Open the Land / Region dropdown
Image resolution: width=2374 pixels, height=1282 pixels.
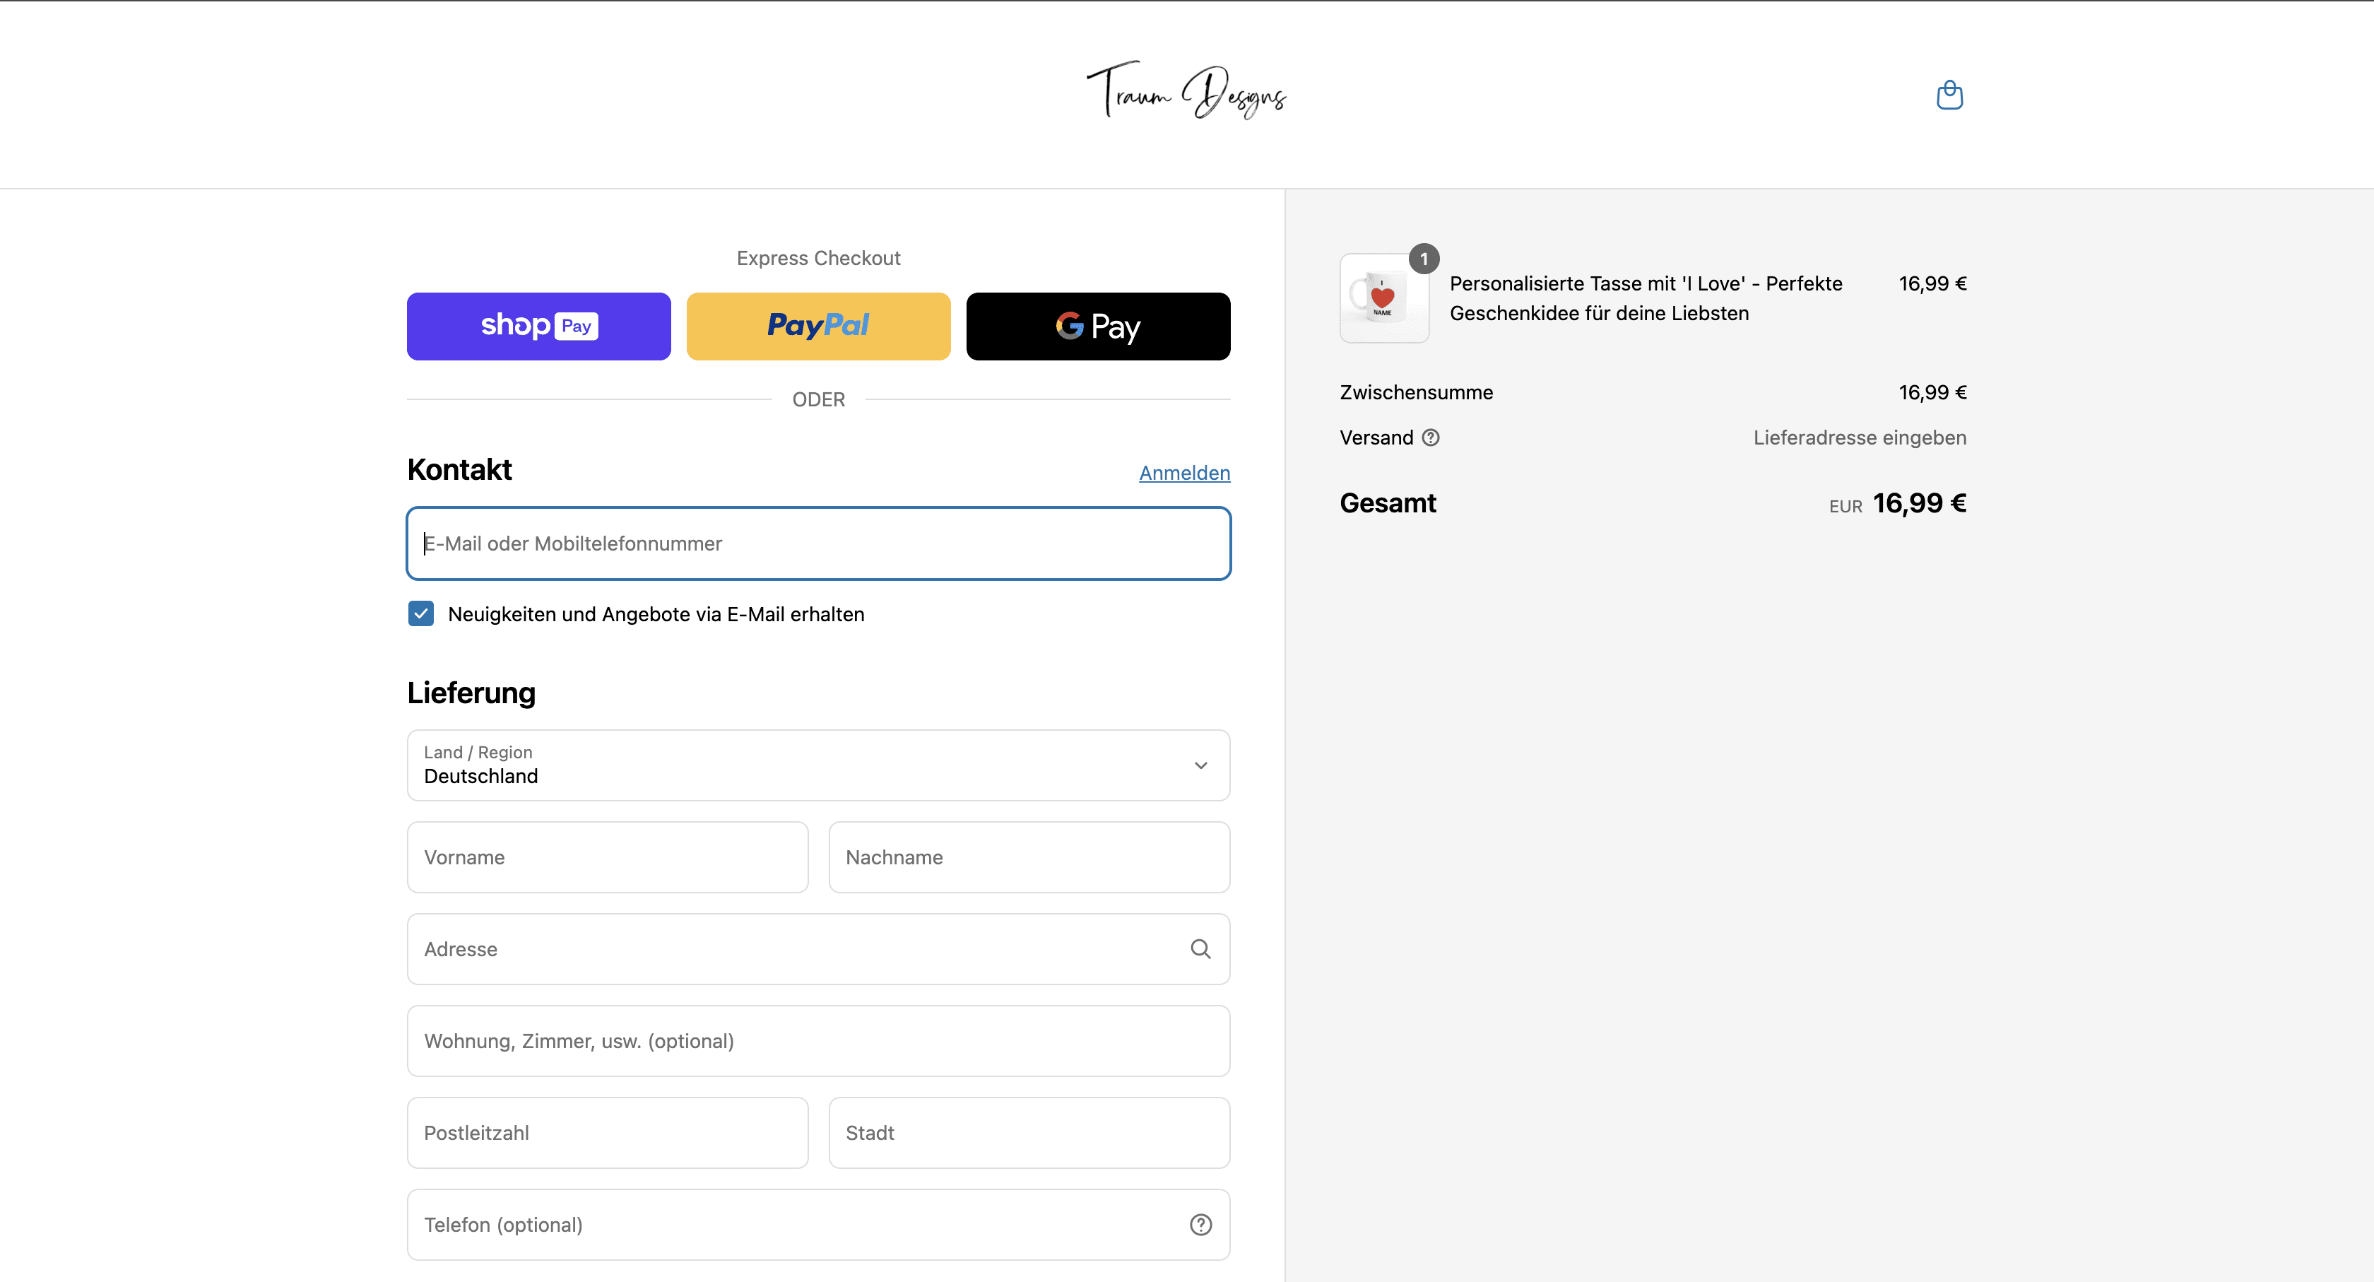pos(818,765)
